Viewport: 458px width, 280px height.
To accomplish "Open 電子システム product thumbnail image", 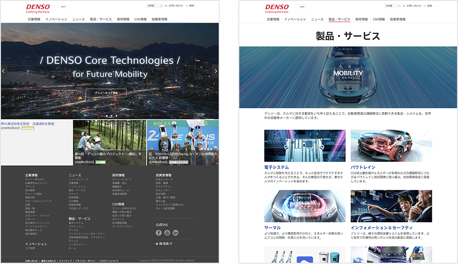I will (x=305, y=146).
